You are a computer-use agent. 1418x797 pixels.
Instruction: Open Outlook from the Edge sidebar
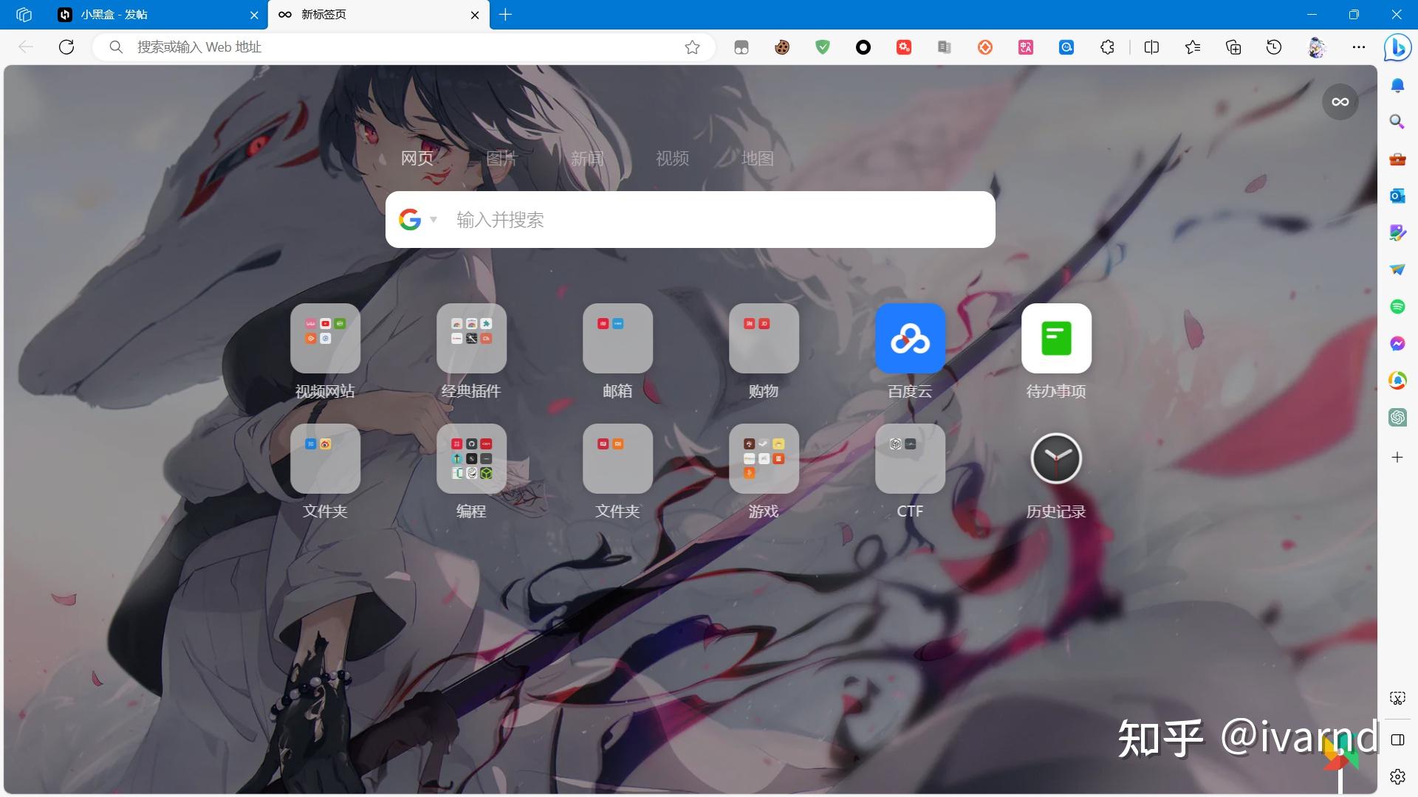pyautogui.click(x=1397, y=196)
